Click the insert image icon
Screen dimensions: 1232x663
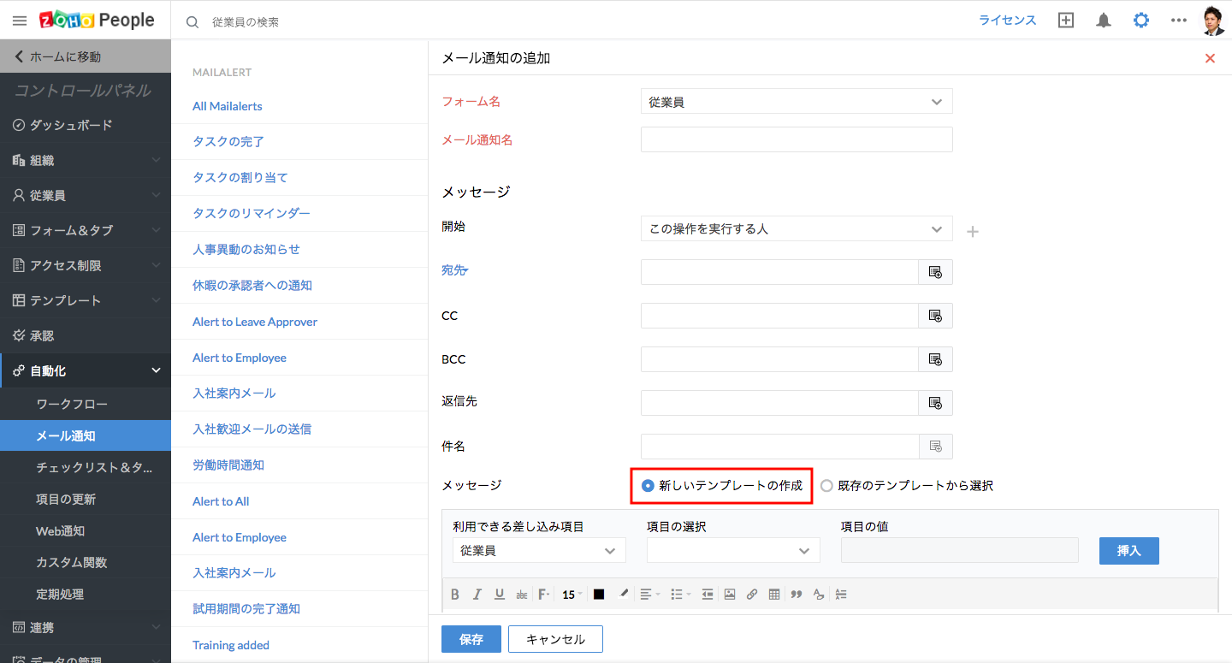pos(730,595)
